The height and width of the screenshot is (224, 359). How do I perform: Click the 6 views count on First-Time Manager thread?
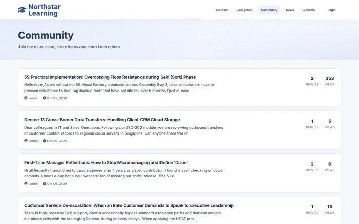329,164
